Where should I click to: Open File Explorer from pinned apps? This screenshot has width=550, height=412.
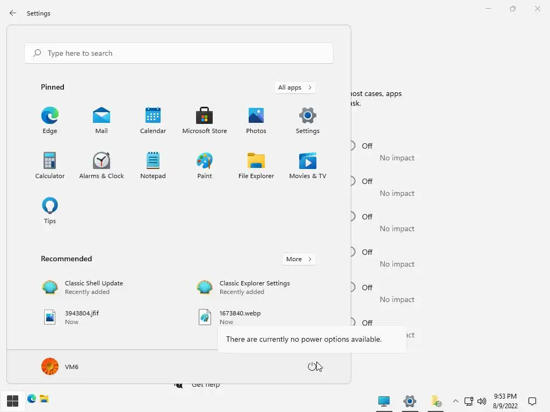click(256, 166)
